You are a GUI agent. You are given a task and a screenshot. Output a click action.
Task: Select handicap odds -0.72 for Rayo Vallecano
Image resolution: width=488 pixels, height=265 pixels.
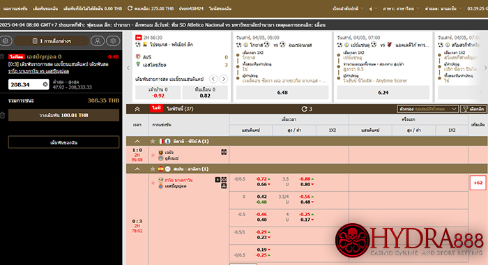coord(261,179)
